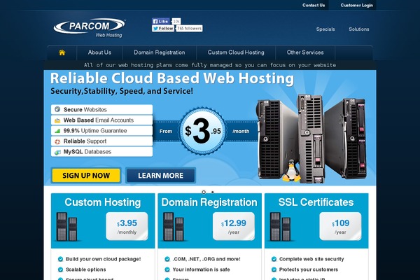This screenshot has height=280, width=420.
Task: Click checkmark beside .COM, .NET, .ORG and more
Action: pyautogui.click(x=167, y=259)
